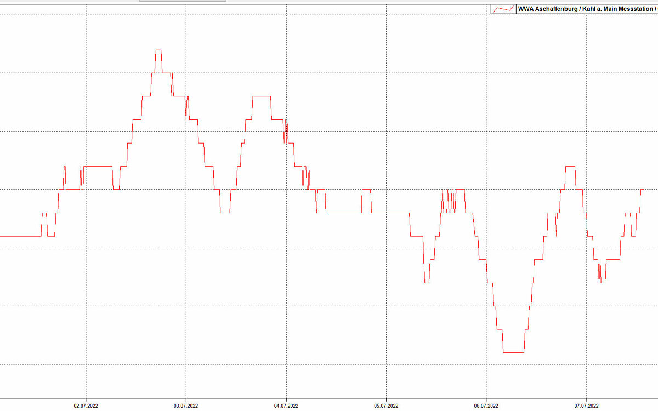
Task: Select the 03.07.2022 axis label
Action: click(186, 406)
